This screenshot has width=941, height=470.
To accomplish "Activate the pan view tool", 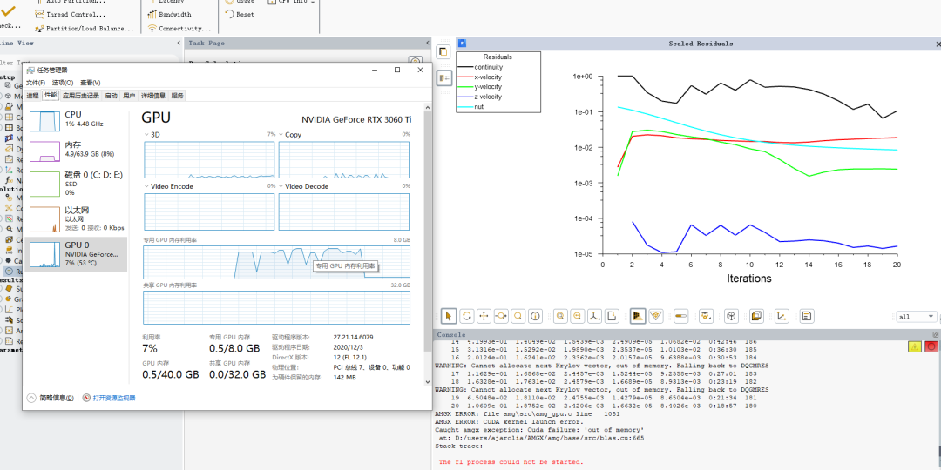I will 483,316.
